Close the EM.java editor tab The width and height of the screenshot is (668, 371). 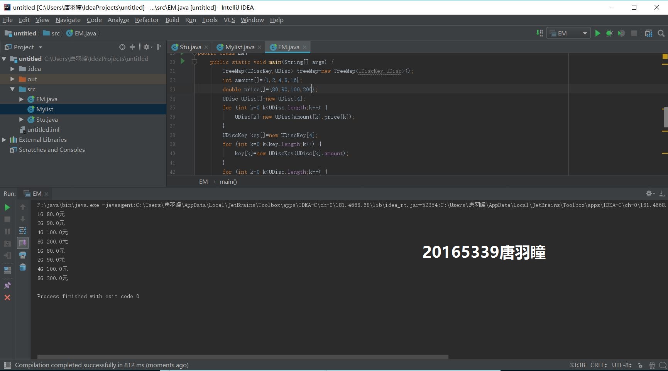point(304,47)
